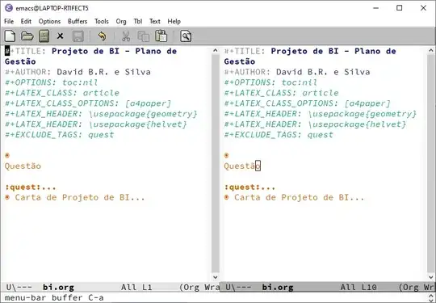Click bi.org buffer name in right mode line
436x303 pixels.
tap(278, 288)
